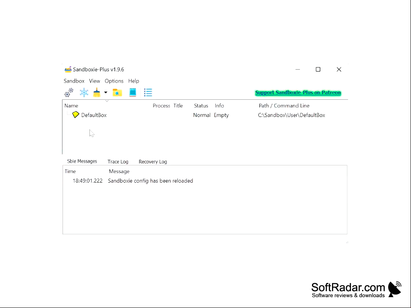Select the 18:49:01.222 timestamp entry
This screenshot has height=308, width=411.
87,181
